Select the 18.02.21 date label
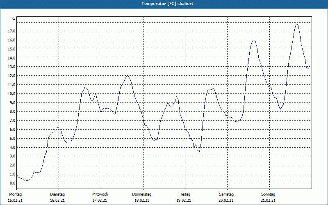 coord(142,200)
